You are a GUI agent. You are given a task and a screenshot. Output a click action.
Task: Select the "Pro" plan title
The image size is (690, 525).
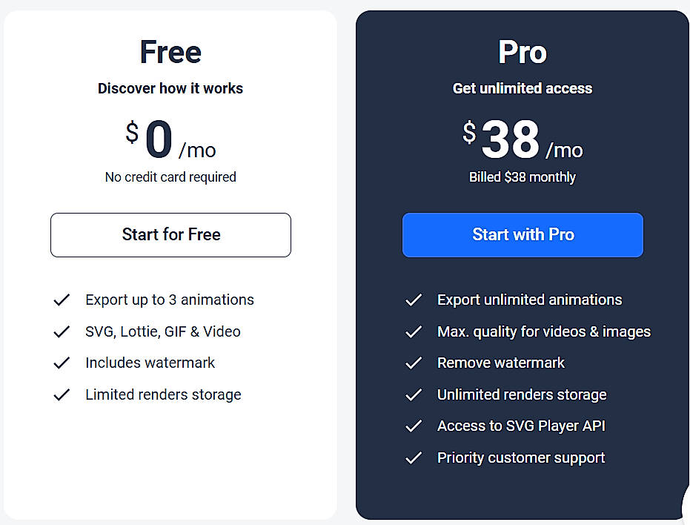(x=522, y=52)
